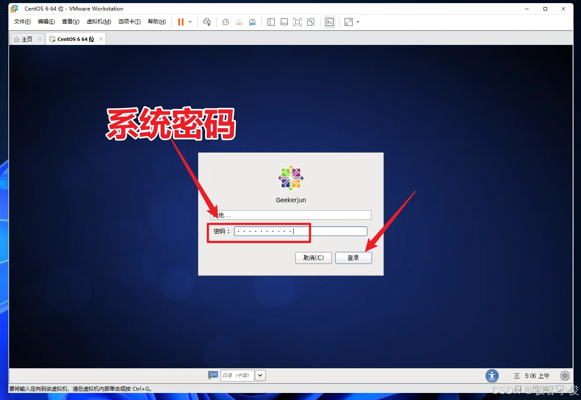Click the stretch guest display icon

pos(349,22)
